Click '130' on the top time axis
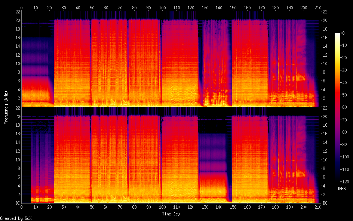 tap(205, 7)
